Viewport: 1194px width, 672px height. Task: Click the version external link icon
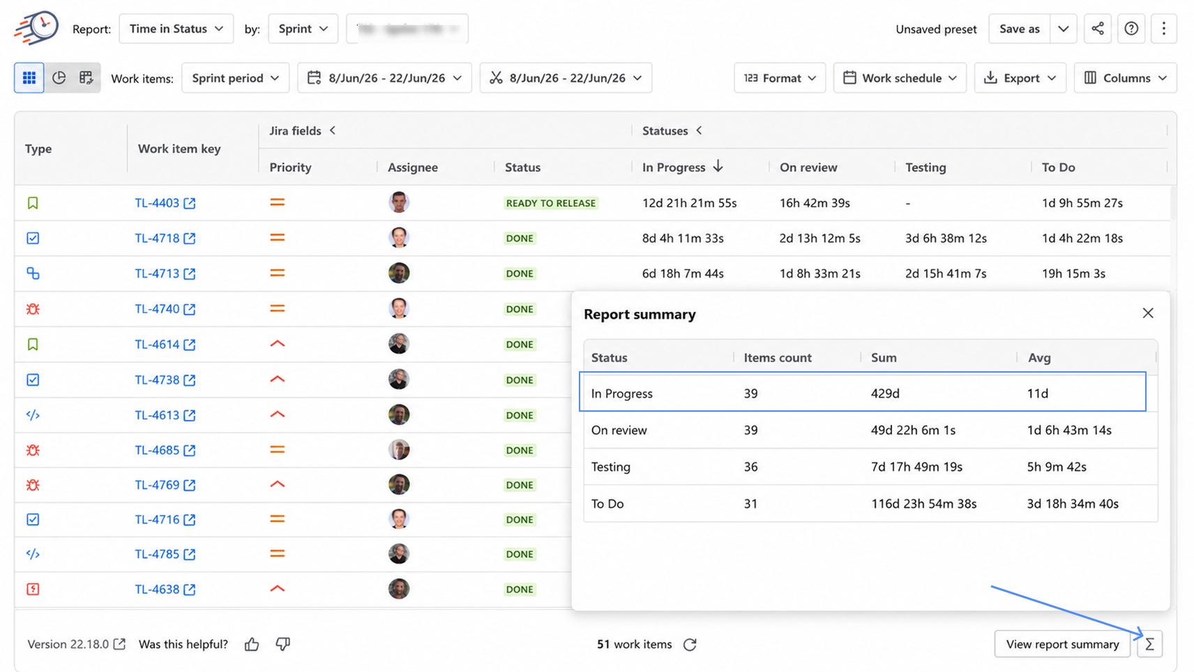pos(120,644)
